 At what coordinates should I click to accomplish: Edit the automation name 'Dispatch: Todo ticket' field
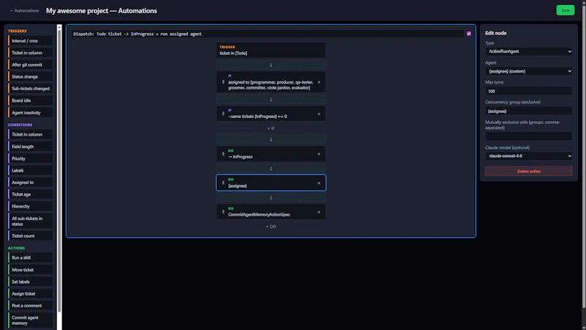pos(267,34)
